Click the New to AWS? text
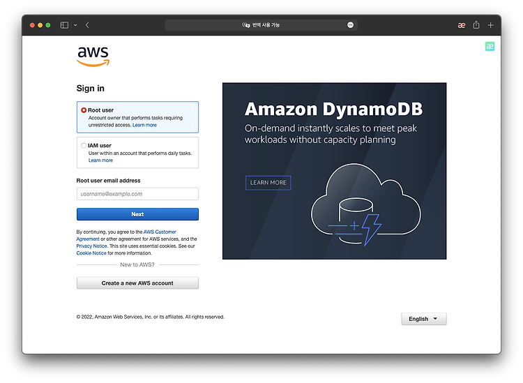This screenshot has width=523, height=383. click(137, 264)
